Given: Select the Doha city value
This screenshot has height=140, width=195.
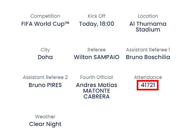Looking at the screenshot, I should [45, 57].
